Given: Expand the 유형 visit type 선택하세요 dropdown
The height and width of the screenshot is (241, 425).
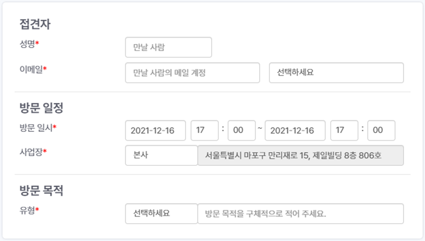Looking at the screenshot, I should pos(161,214).
